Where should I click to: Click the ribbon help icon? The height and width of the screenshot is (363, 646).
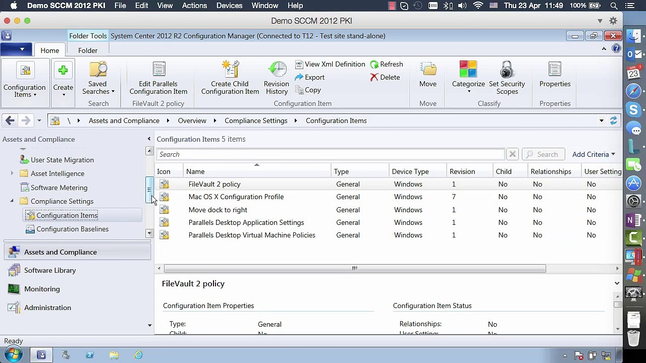tap(616, 49)
